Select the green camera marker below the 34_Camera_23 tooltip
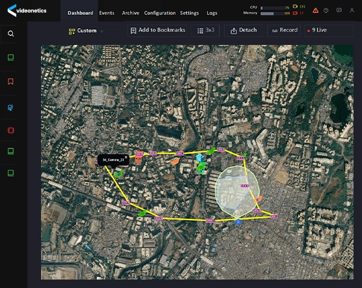This screenshot has width=362, height=288. pyautogui.click(x=118, y=174)
